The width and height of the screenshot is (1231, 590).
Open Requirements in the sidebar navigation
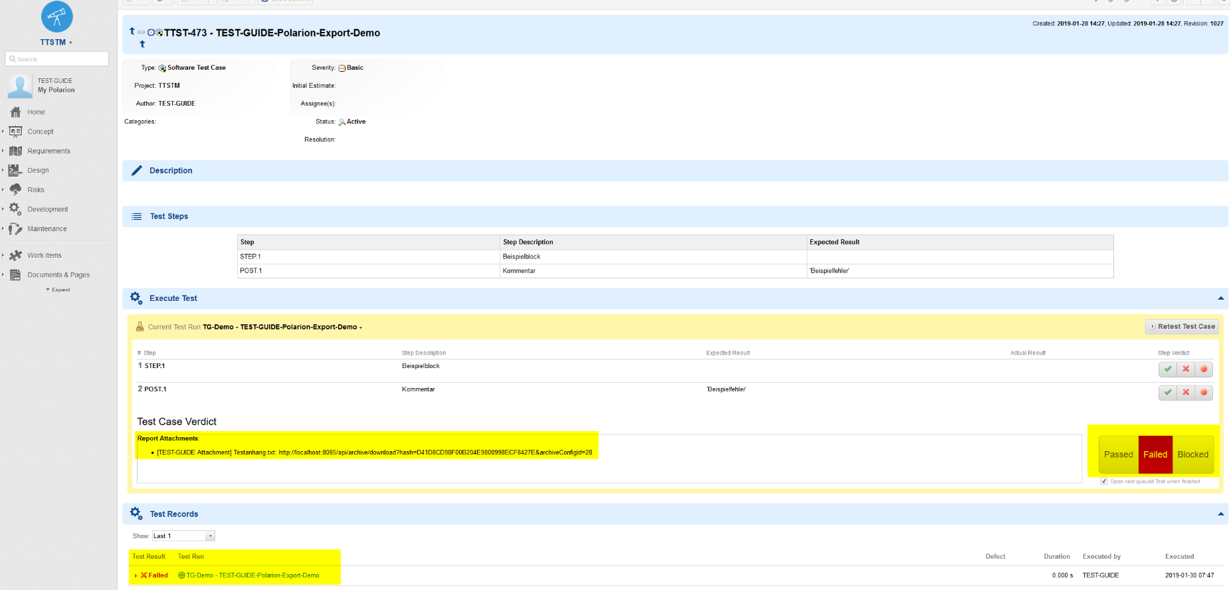point(48,151)
